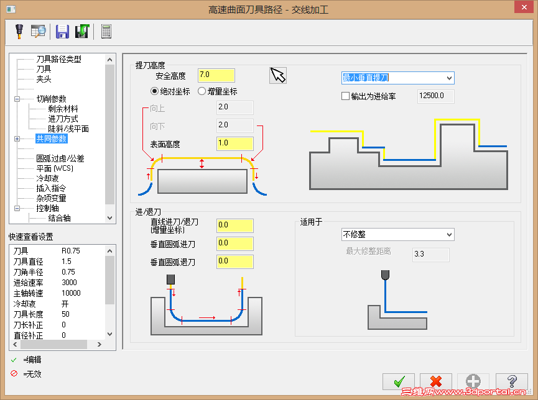Click the 刀角半径 0.75 row
This screenshot has width=538, height=400.
(57, 272)
